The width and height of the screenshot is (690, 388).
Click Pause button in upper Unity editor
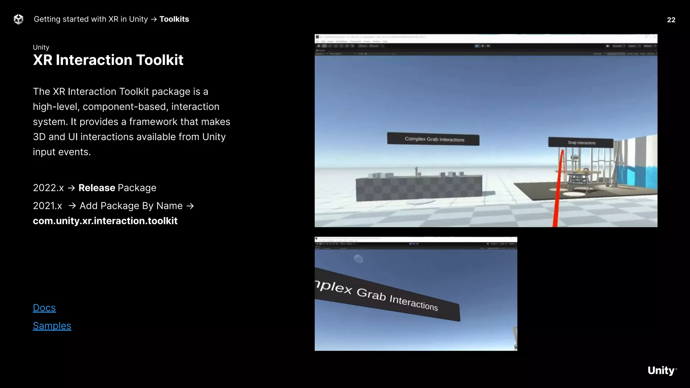tap(483, 46)
